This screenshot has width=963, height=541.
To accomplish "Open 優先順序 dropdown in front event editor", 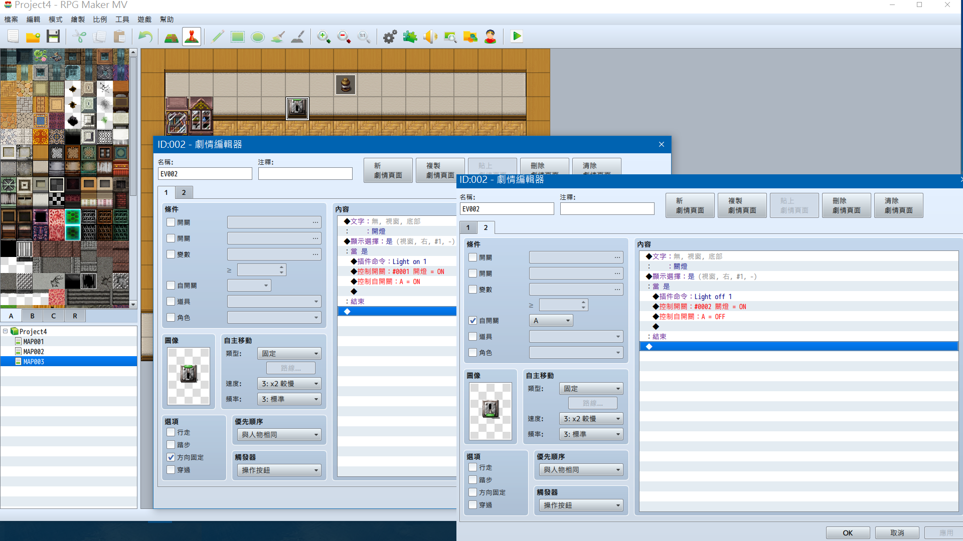I will (581, 470).
